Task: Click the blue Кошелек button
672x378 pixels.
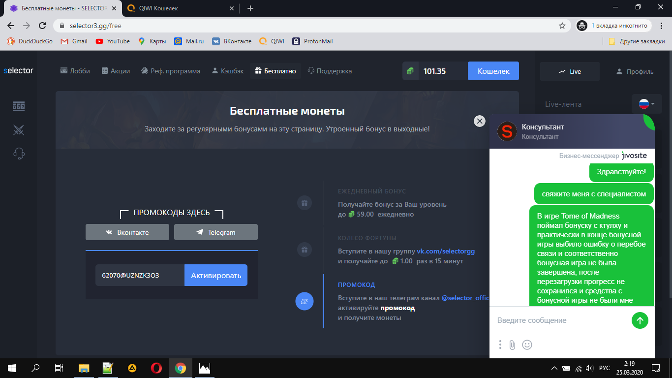Action: (493, 71)
